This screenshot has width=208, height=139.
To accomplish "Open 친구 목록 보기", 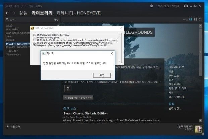I will pos(186,126).
